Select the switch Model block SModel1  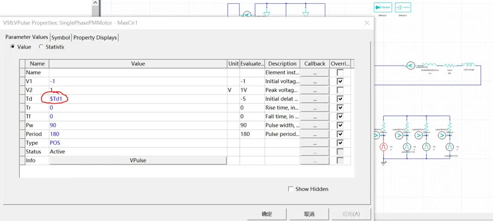coord(403,7)
